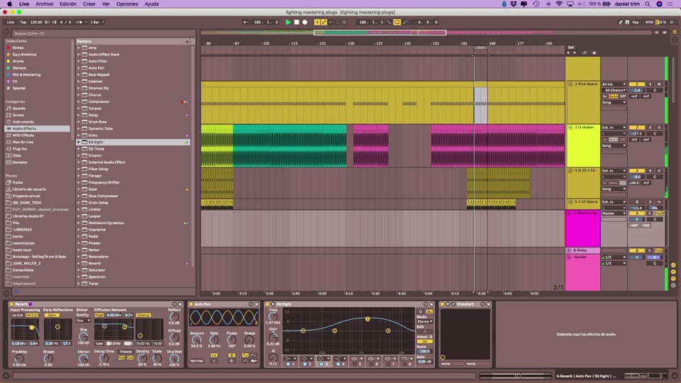Open the EQ Eight Stereo mode dropdown

tap(425, 322)
